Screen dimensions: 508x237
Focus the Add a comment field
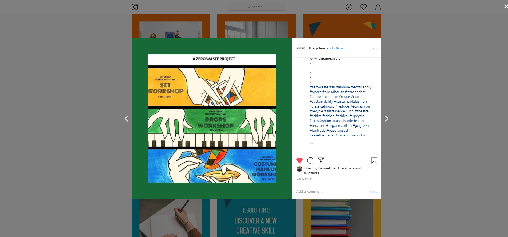331,191
